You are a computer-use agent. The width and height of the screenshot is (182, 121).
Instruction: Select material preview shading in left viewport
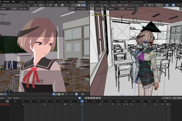pos(82,5)
